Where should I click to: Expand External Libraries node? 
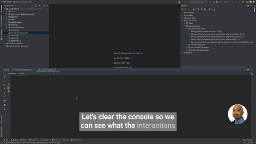[4, 44]
